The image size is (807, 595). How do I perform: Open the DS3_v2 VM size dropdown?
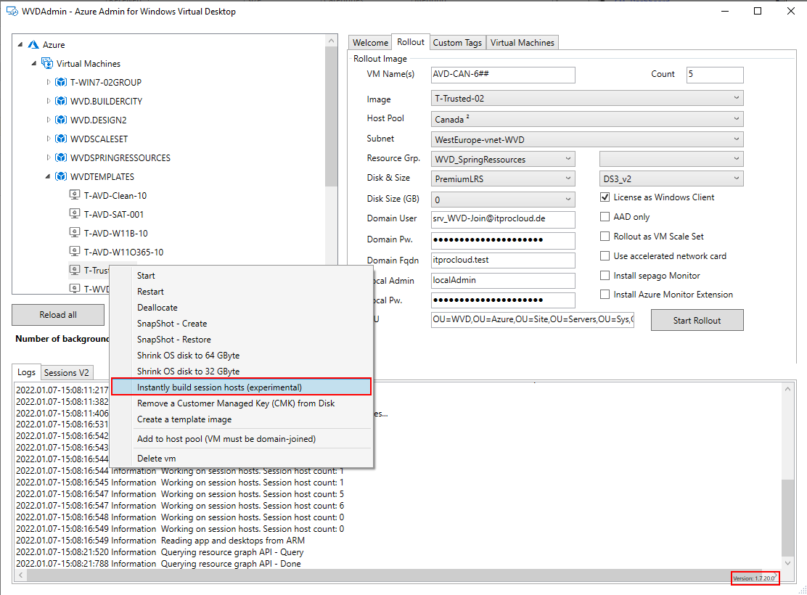click(671, 178)
